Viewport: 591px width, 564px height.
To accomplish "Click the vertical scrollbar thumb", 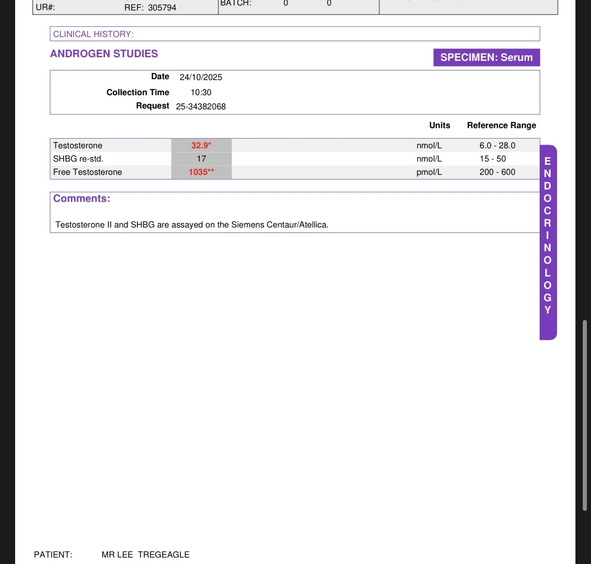I will pyautogui.click(x=585, y=415).
